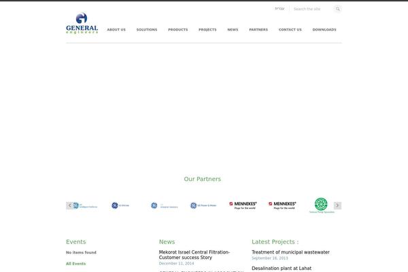This screenshot has width=408, height=272.
Task: Go to the News menu item
Action: coord(233,30)
